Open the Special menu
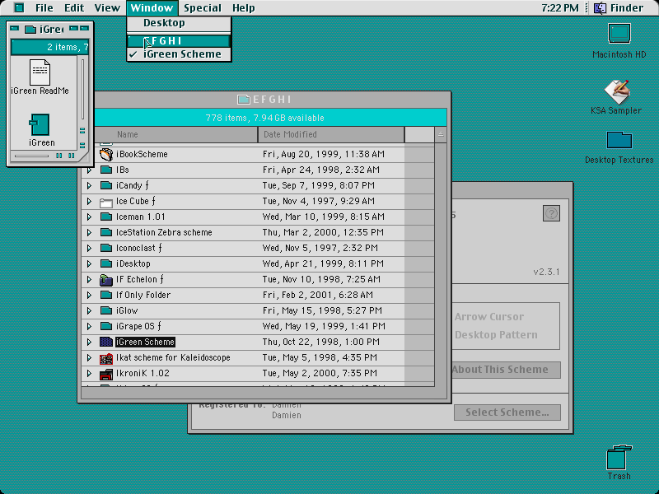659x494 pixels. click(203, 7)
